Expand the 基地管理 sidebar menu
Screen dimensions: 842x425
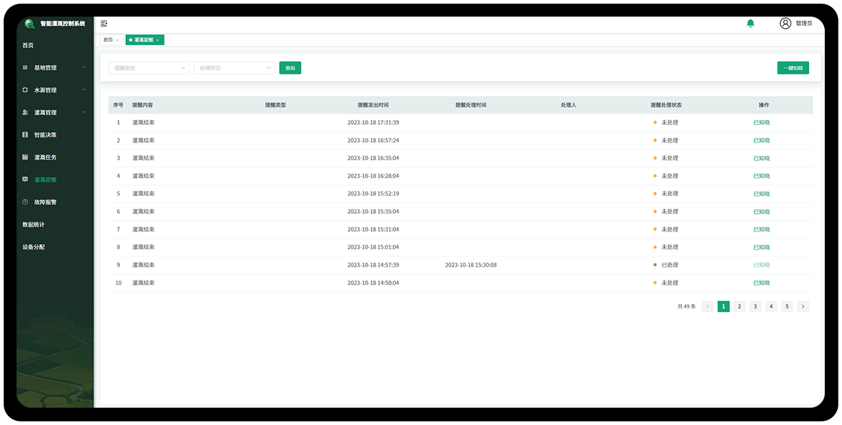pos(55,68)
